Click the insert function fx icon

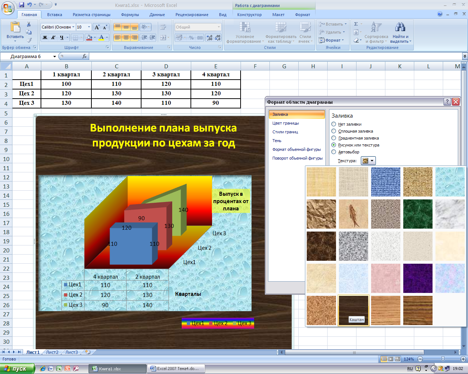(84, 56)
